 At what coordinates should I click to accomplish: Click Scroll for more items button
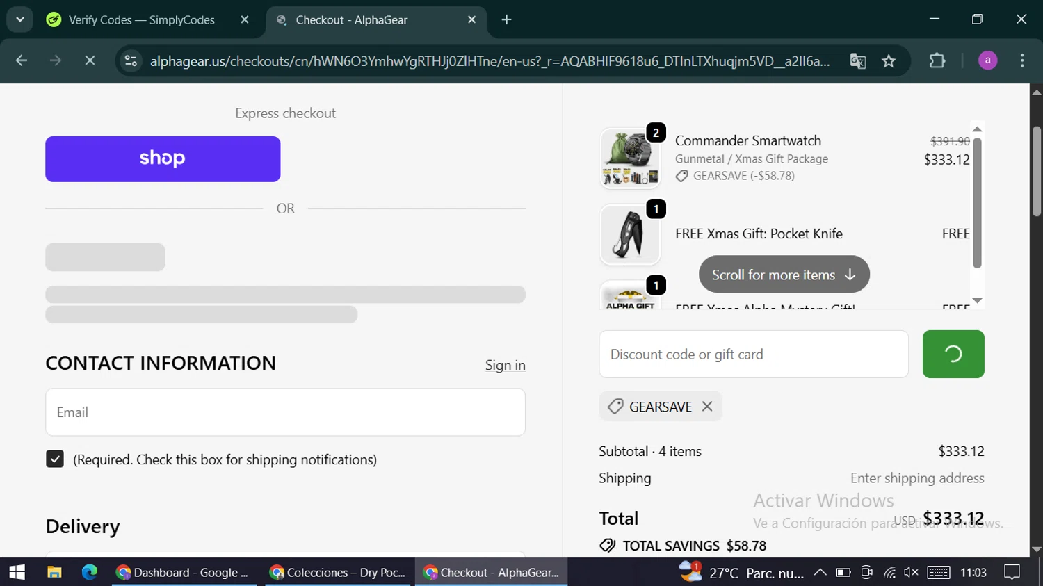[784, 275]
